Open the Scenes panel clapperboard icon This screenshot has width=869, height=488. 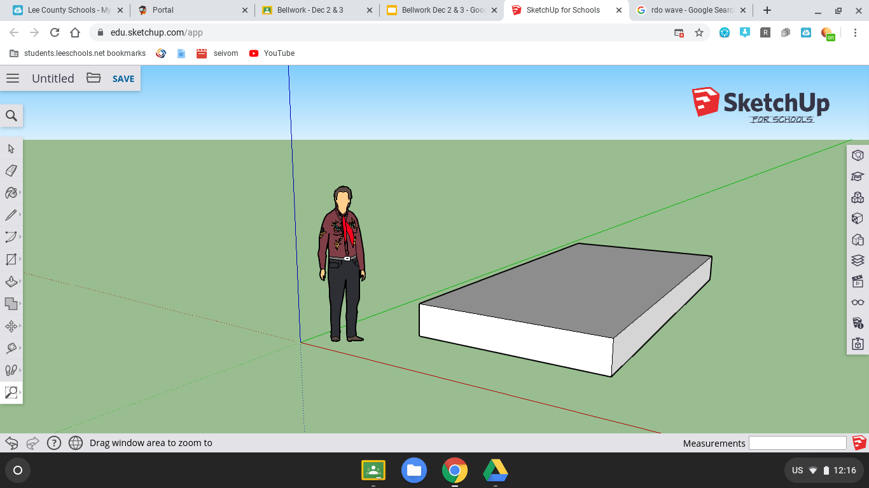tap(858, 281)
